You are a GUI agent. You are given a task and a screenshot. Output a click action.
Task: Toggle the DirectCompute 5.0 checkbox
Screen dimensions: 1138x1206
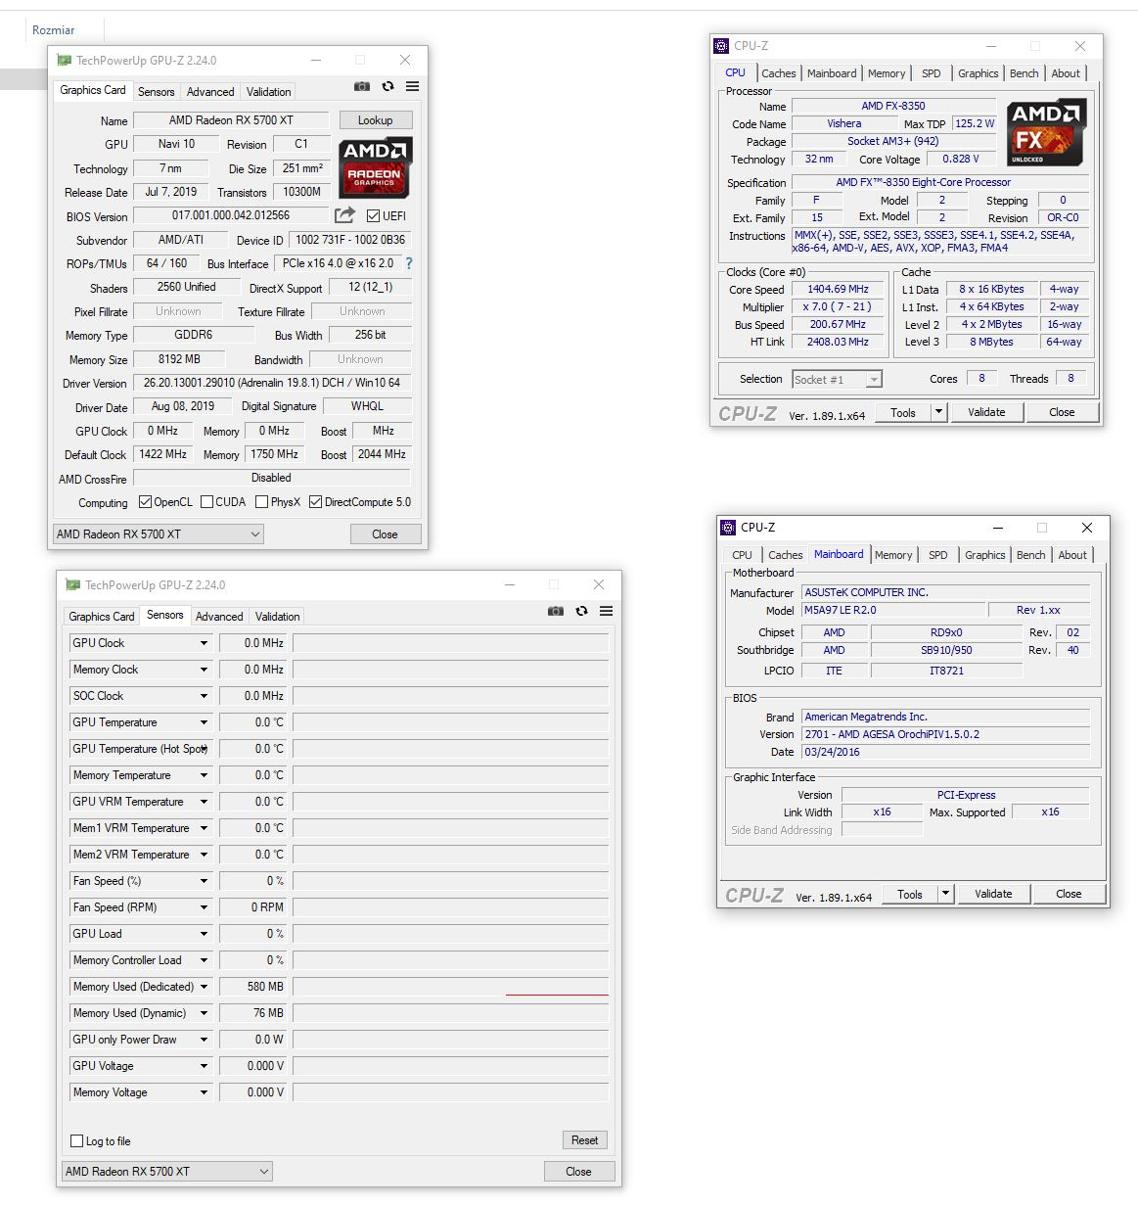click(x=315, y=502)
